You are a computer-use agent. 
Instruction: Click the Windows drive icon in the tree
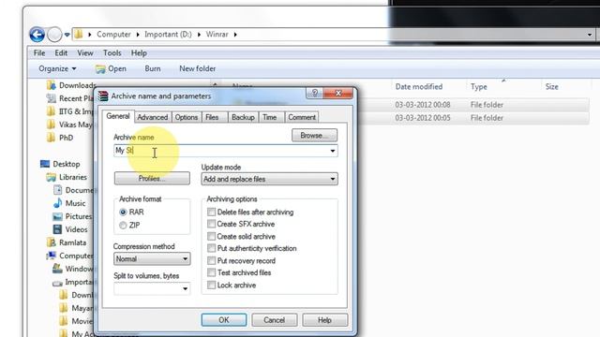click(x=57, y=269)
